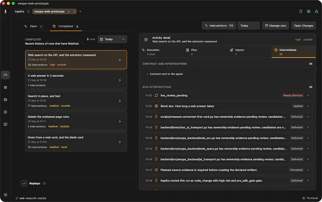Select the kaplira project tab
322x202 pixels.
click(x=19, y=12)
